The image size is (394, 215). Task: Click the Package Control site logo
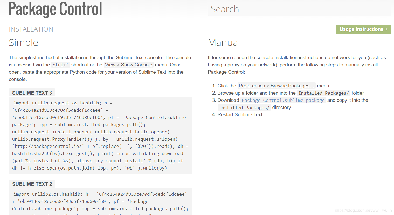pos(55,9)
